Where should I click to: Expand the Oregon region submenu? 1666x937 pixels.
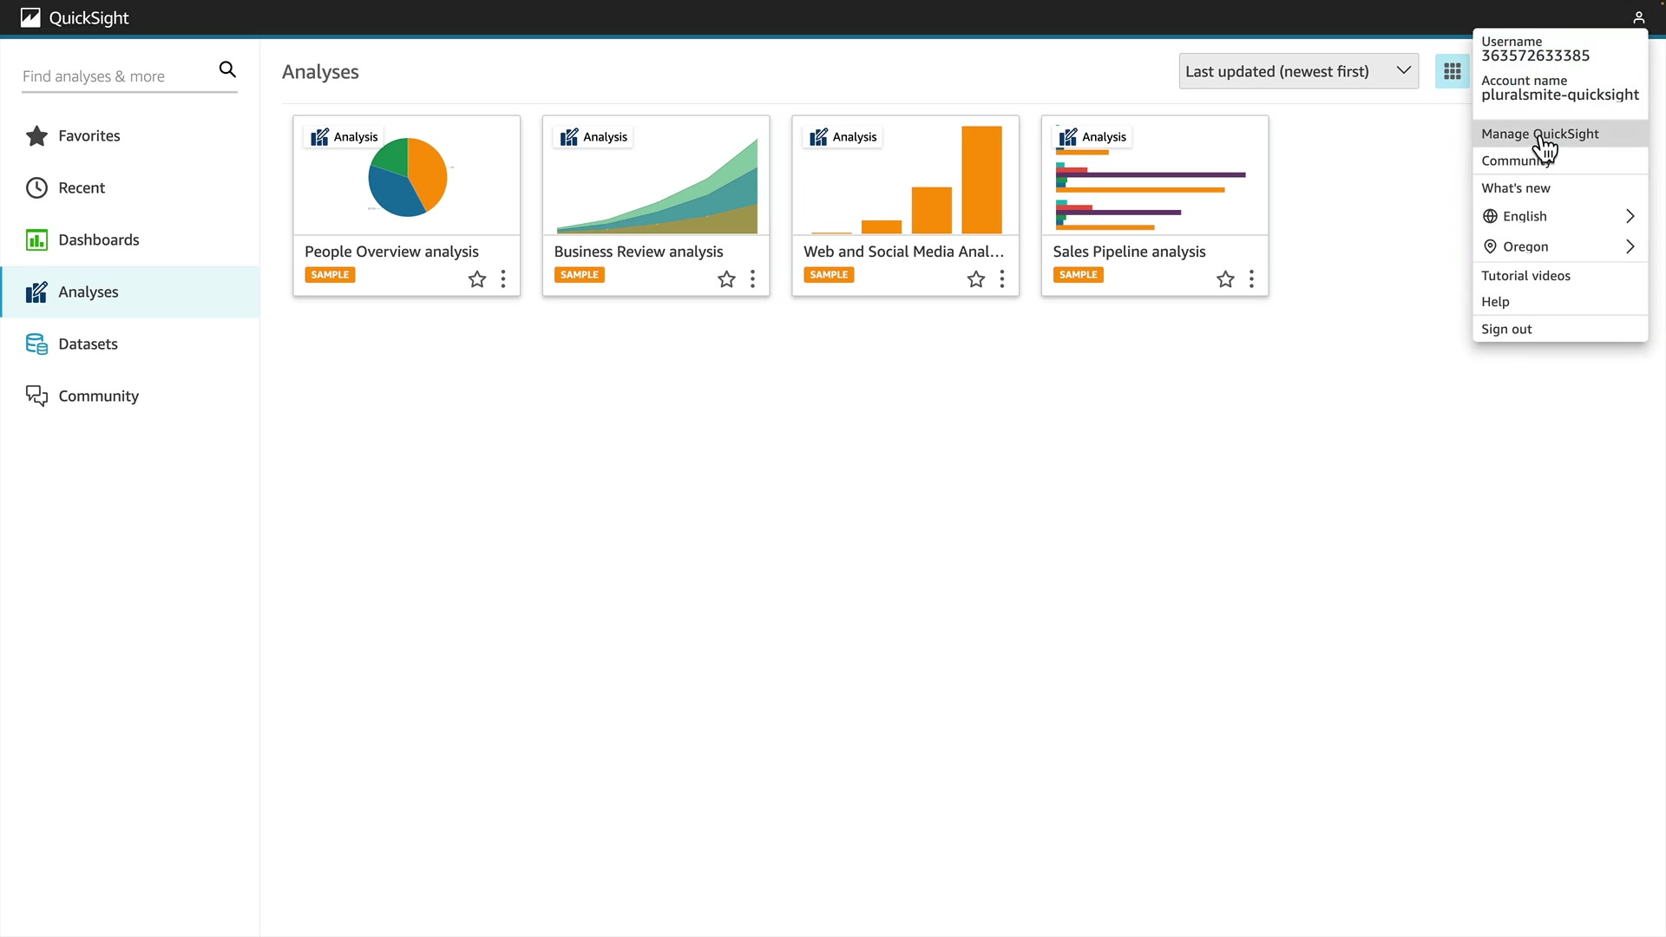1559,247
